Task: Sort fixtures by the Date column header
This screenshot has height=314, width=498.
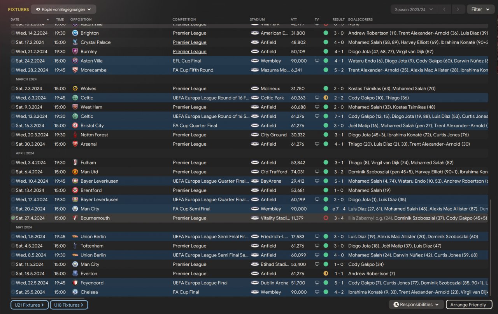Action: [15, 19]
